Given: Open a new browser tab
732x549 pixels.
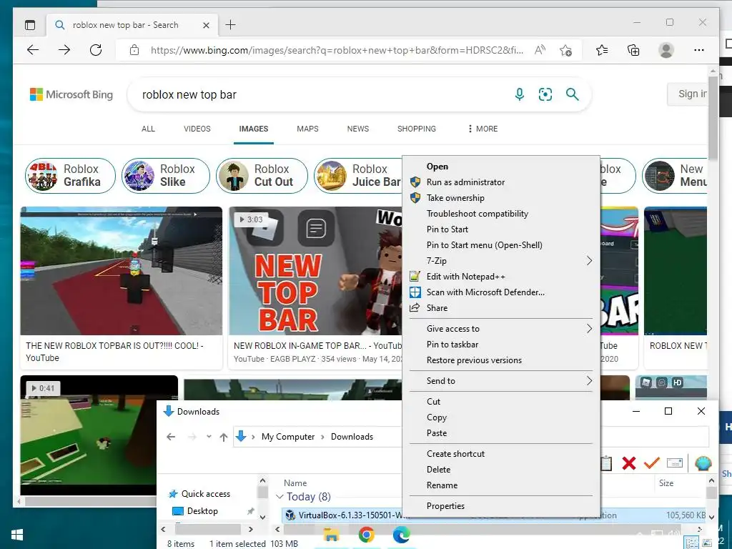Looking at the screenshot, I should click(231, 25).
